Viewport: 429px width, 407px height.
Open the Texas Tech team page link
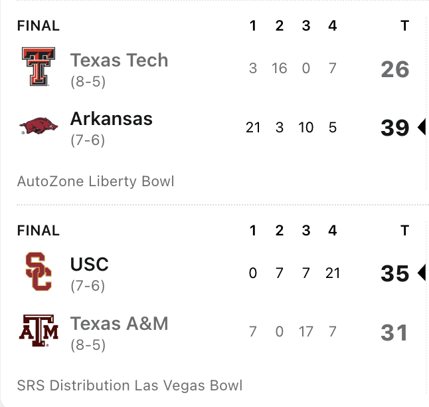[x=119, y=60]
